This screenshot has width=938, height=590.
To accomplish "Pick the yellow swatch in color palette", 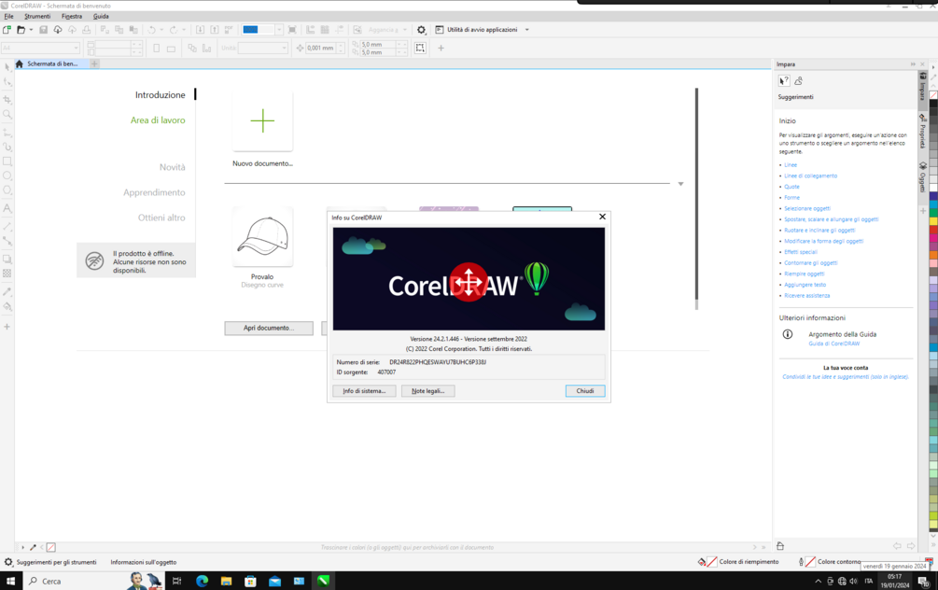I will [x=933, y=221].
